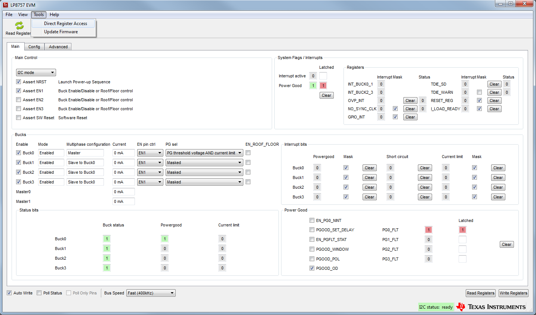The image size is (536, 315).
Task: Open Buck0 PG sel dropdown
Action: (x=204, y=153)
